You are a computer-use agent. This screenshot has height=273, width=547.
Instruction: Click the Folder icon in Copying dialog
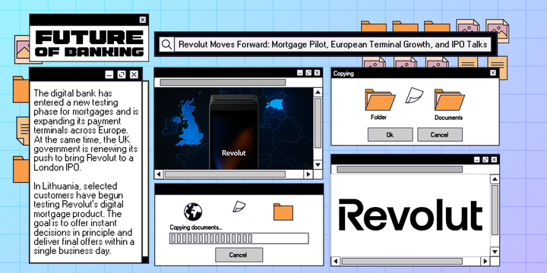[x=380, y=99]
